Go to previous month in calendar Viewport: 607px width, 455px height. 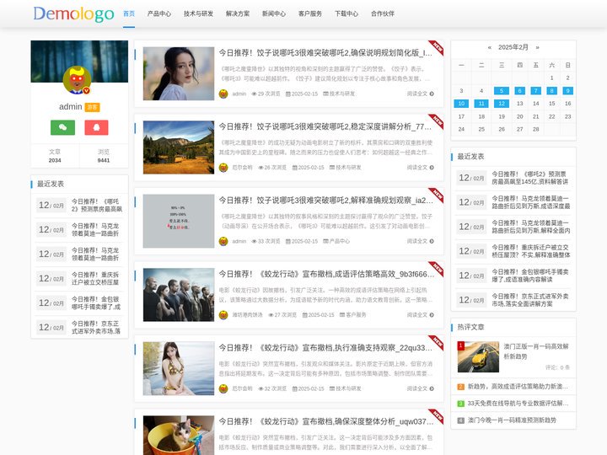(x=489, y=47)
